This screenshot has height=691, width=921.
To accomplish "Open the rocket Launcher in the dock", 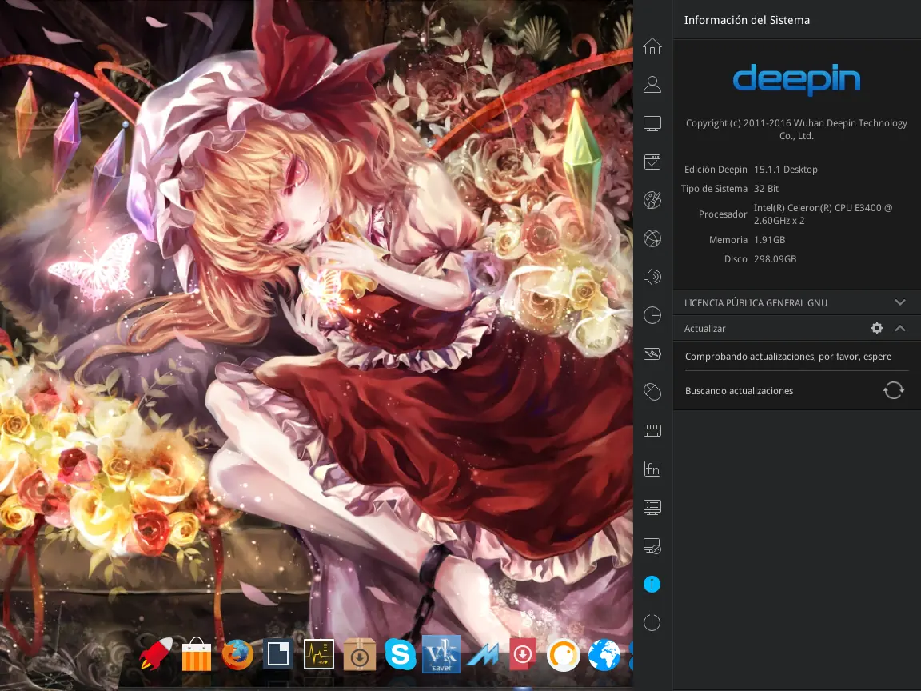I will [156, 654].
